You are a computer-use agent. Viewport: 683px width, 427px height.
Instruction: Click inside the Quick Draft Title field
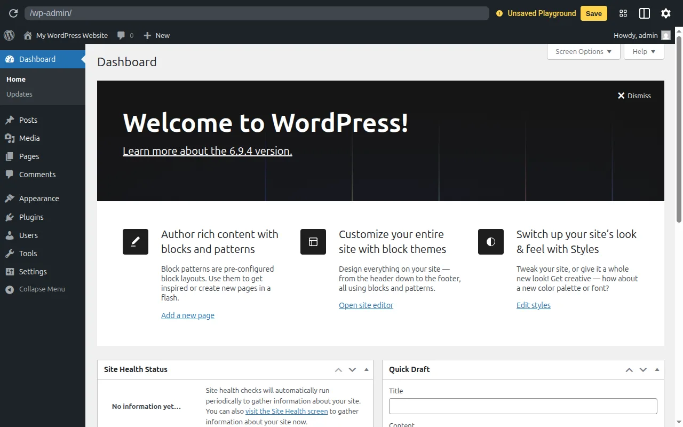523,406
